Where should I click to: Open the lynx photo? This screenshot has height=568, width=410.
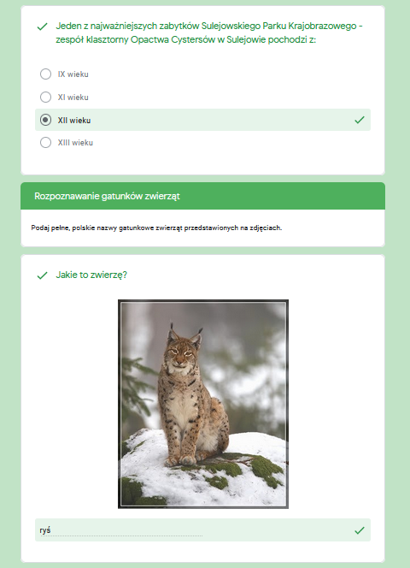(x=203, y=404)
